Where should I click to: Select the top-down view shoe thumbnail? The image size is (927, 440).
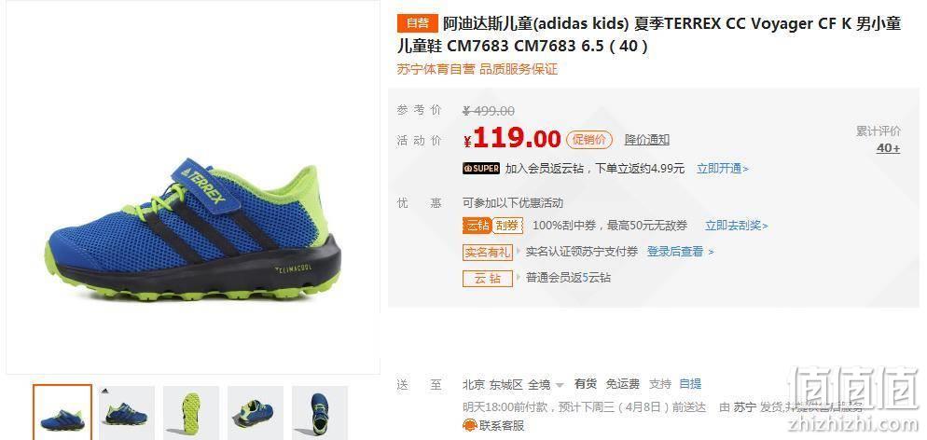[x=320, y=413]
